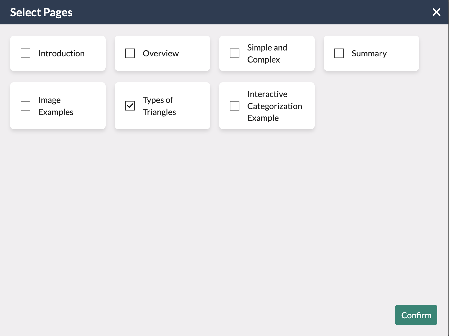This screenshot has width=449, height=336.
Task: Enable the Simple and Complex page
Action: (x=234, y=53)
